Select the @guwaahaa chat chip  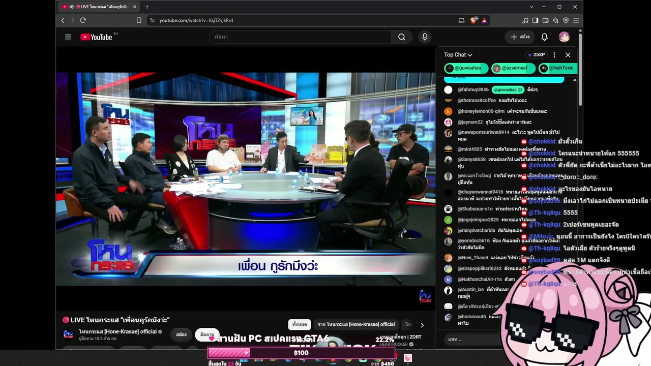[466, 68]
